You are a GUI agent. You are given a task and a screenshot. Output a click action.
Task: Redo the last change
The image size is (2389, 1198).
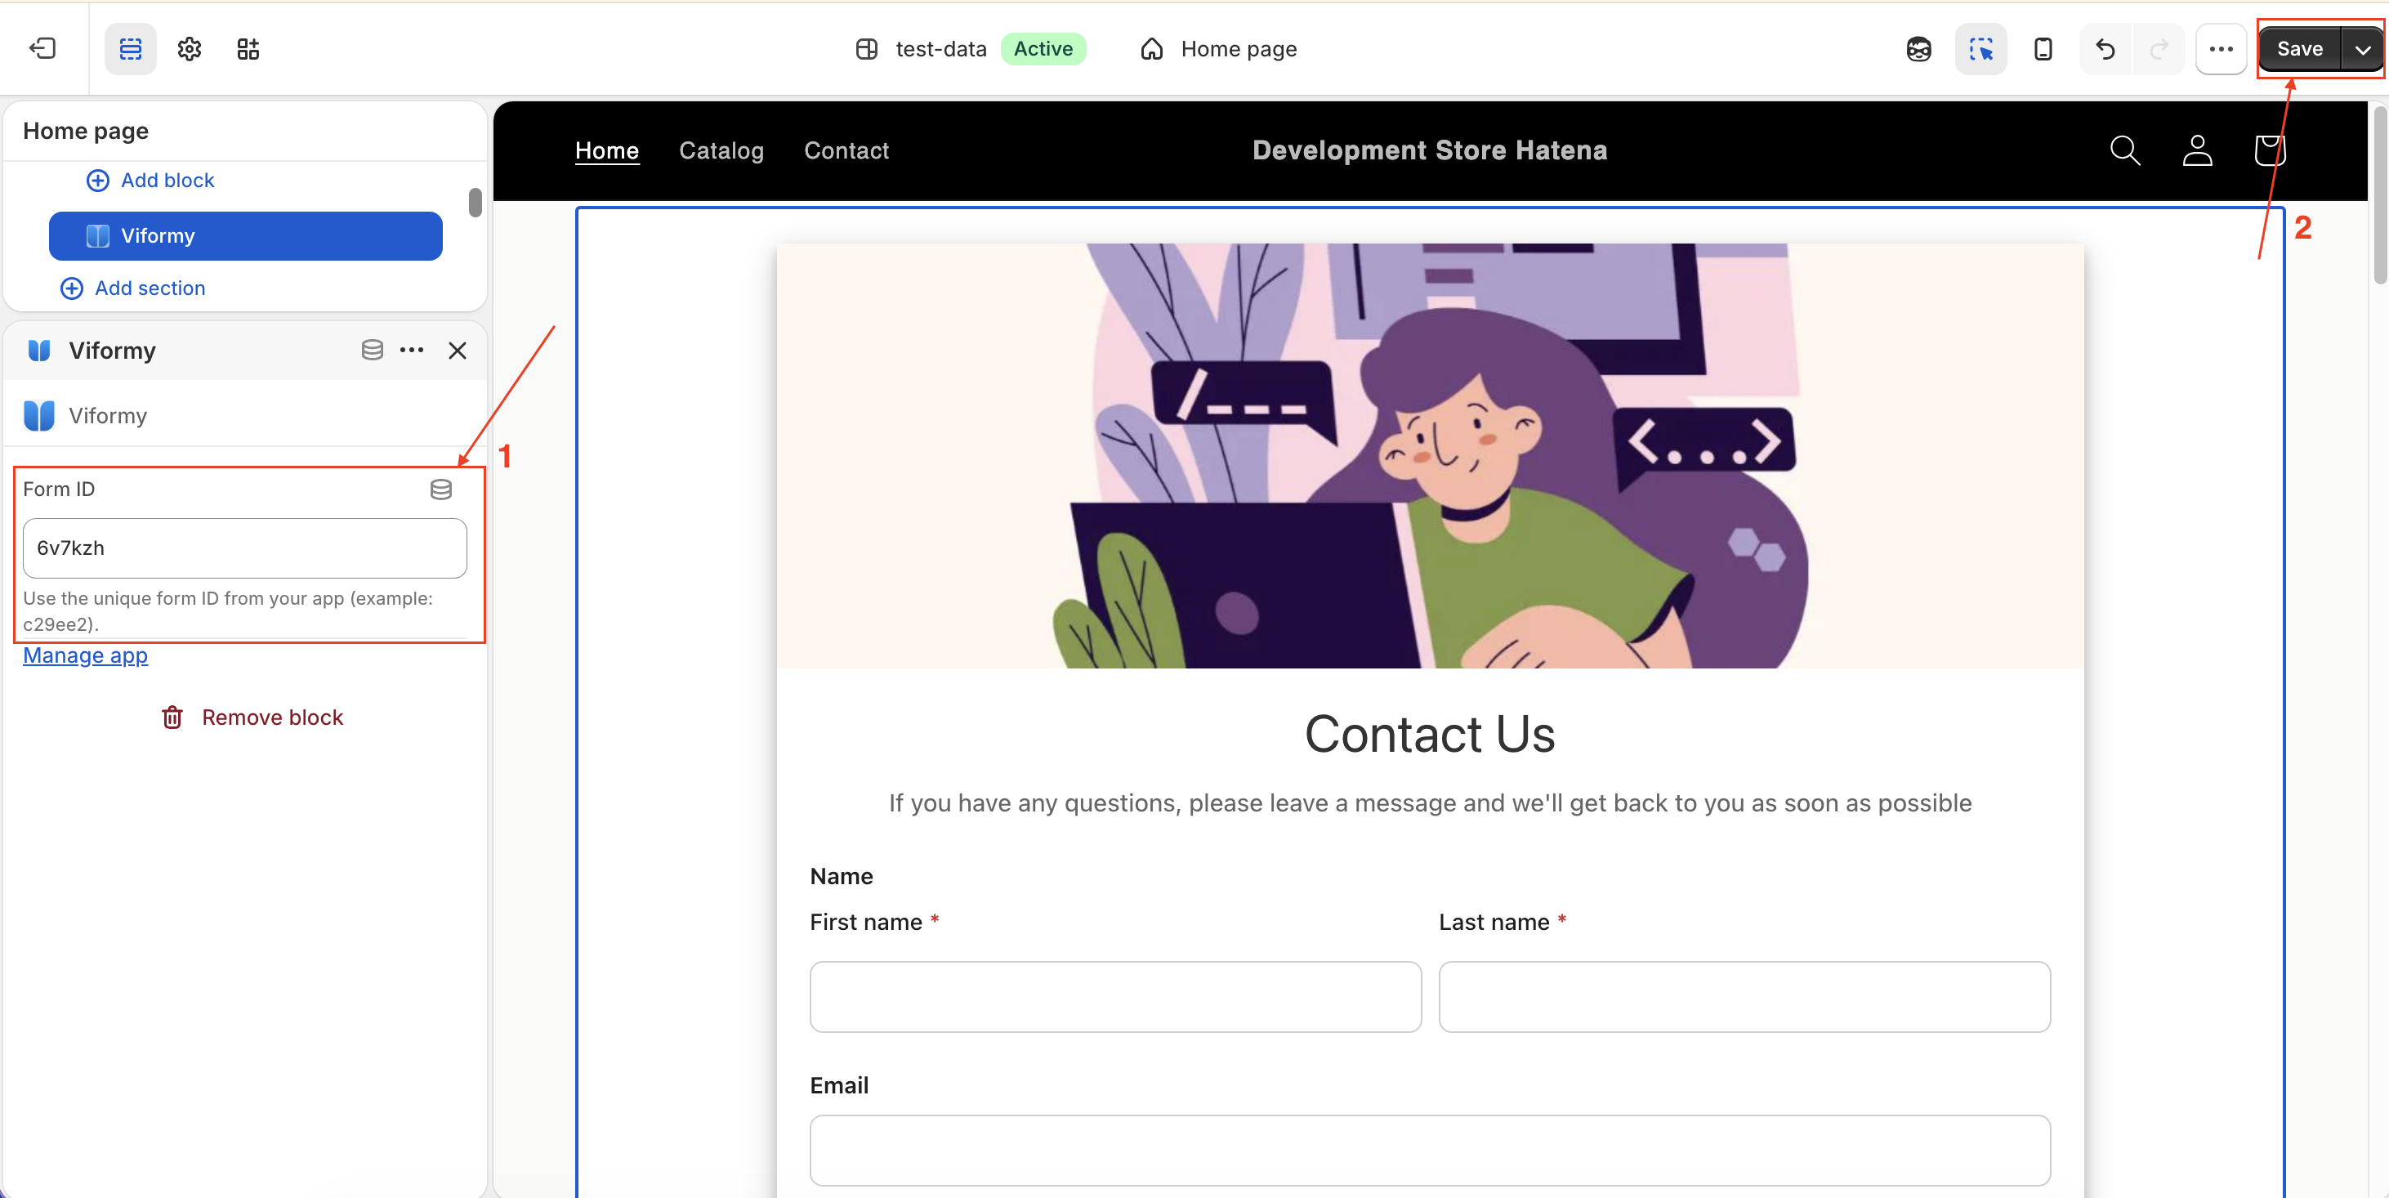tap(2158, 48)
